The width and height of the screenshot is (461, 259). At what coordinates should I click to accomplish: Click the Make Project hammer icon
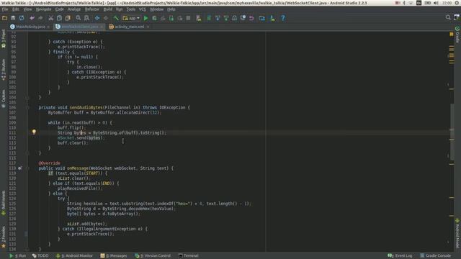coord(116,18)
